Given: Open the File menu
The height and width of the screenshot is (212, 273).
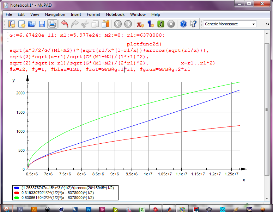Looking at the screenshot, I should pyautogui.click(x=9, y=14).
